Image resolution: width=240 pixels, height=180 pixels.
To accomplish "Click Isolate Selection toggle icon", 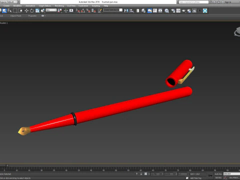I will pos(137,174).
